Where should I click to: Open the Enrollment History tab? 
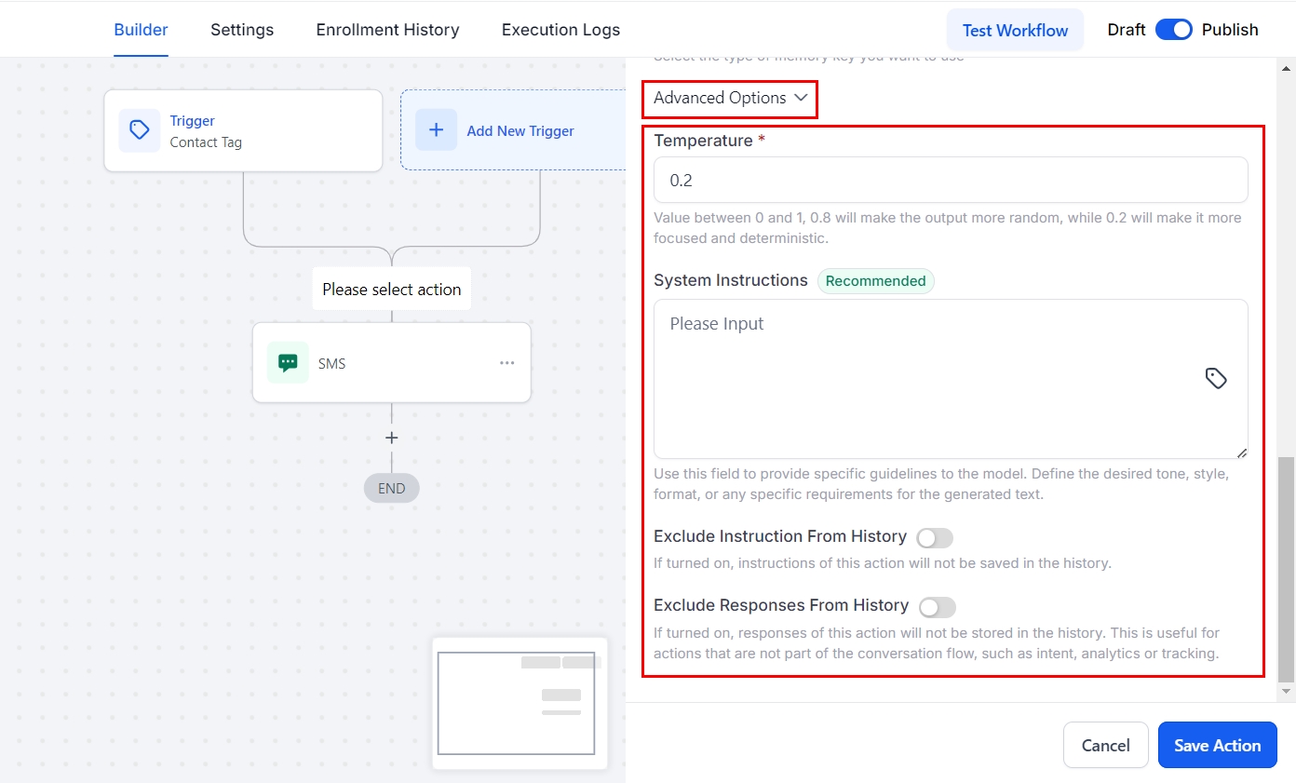coord(387,30)
